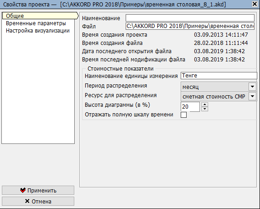Focus the Наименование text field
260x209 pixels.
190,18
